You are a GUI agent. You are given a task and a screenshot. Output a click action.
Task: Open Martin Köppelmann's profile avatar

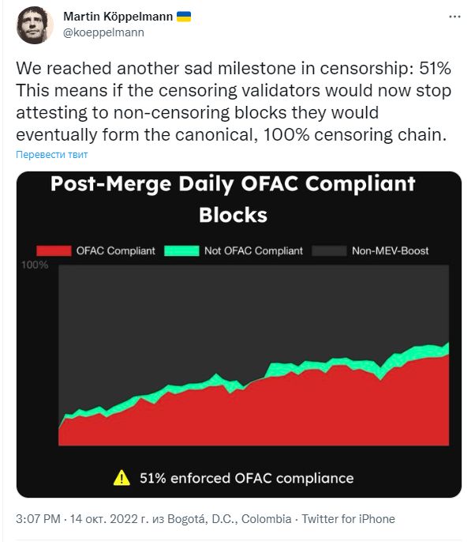(35, 25)
